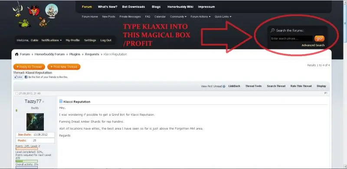
Task: Click Requests in the breadcrumb
Action: [x=92, y=54]
